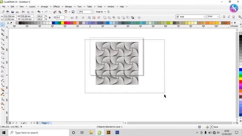Open Photoshop from the taskbar
Viewport: 242px width, 136px height.
[x=117, y=133]
